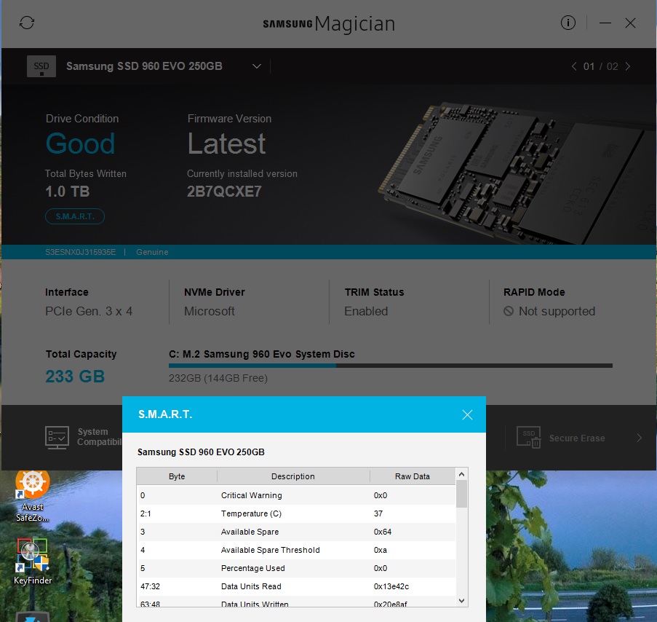Open the Samsung SSD 960 EVO drive selector
The height and width of the screenshot is (622, 657).
(x=256, y=66)
